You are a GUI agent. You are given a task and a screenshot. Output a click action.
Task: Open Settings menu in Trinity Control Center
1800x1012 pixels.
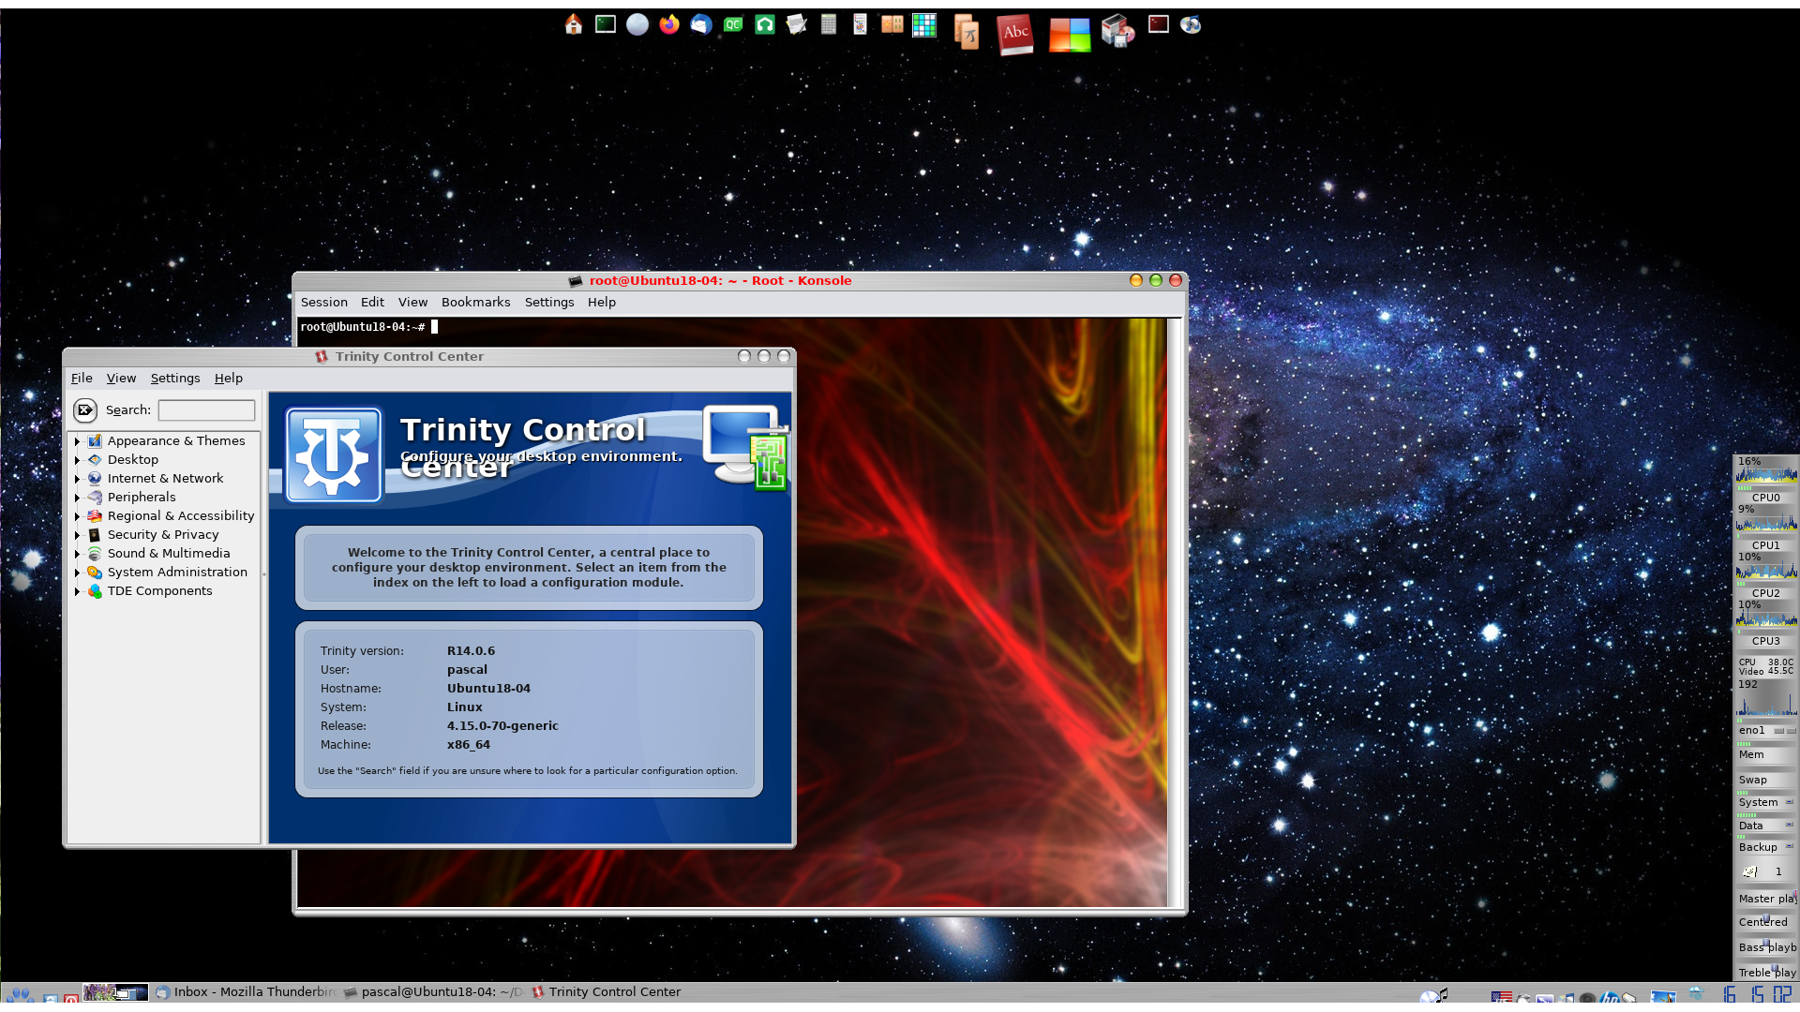point(175,378)
